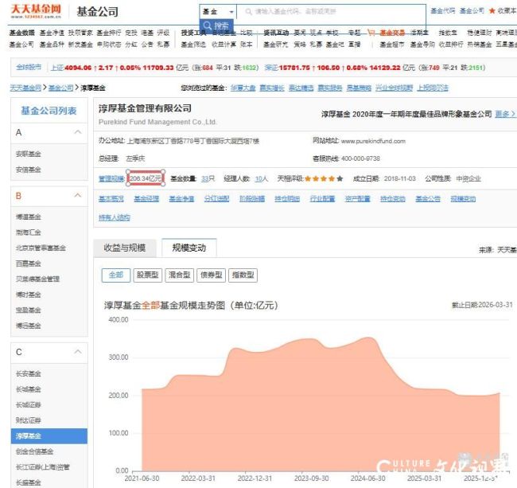517x488 pixels.
Task: Select 贝莱德基金管理 in the company list
Action: tap(37, 279)
